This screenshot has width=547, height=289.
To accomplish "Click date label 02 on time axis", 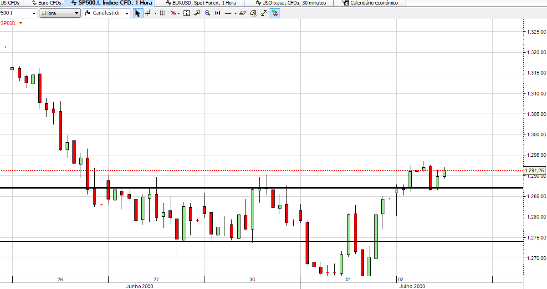I will (x=400, y=279).
